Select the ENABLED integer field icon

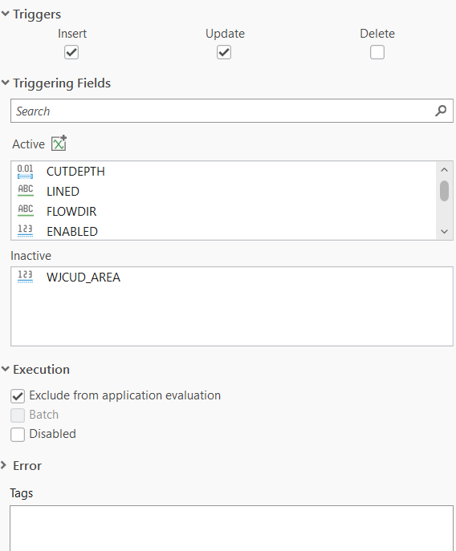pos(26,231)
